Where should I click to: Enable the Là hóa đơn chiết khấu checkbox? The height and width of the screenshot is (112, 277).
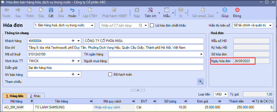click(152, 25)
